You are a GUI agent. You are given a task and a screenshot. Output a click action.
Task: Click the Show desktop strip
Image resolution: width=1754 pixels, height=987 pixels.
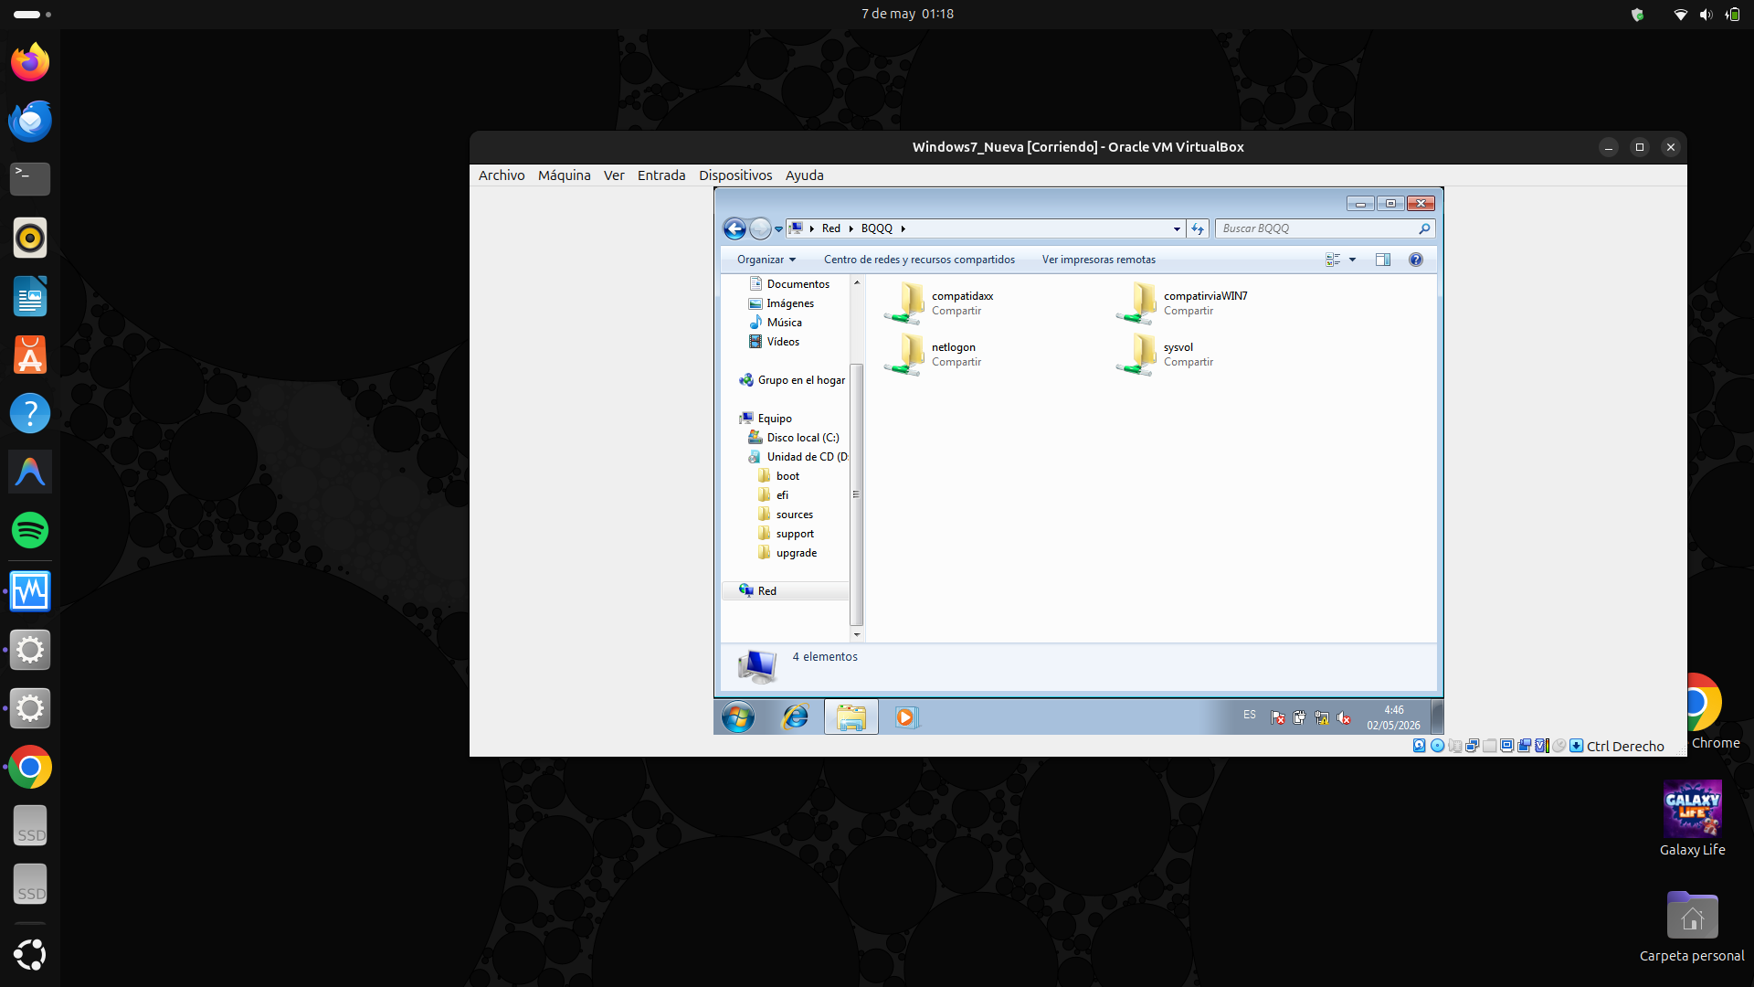coord(1437,717)
